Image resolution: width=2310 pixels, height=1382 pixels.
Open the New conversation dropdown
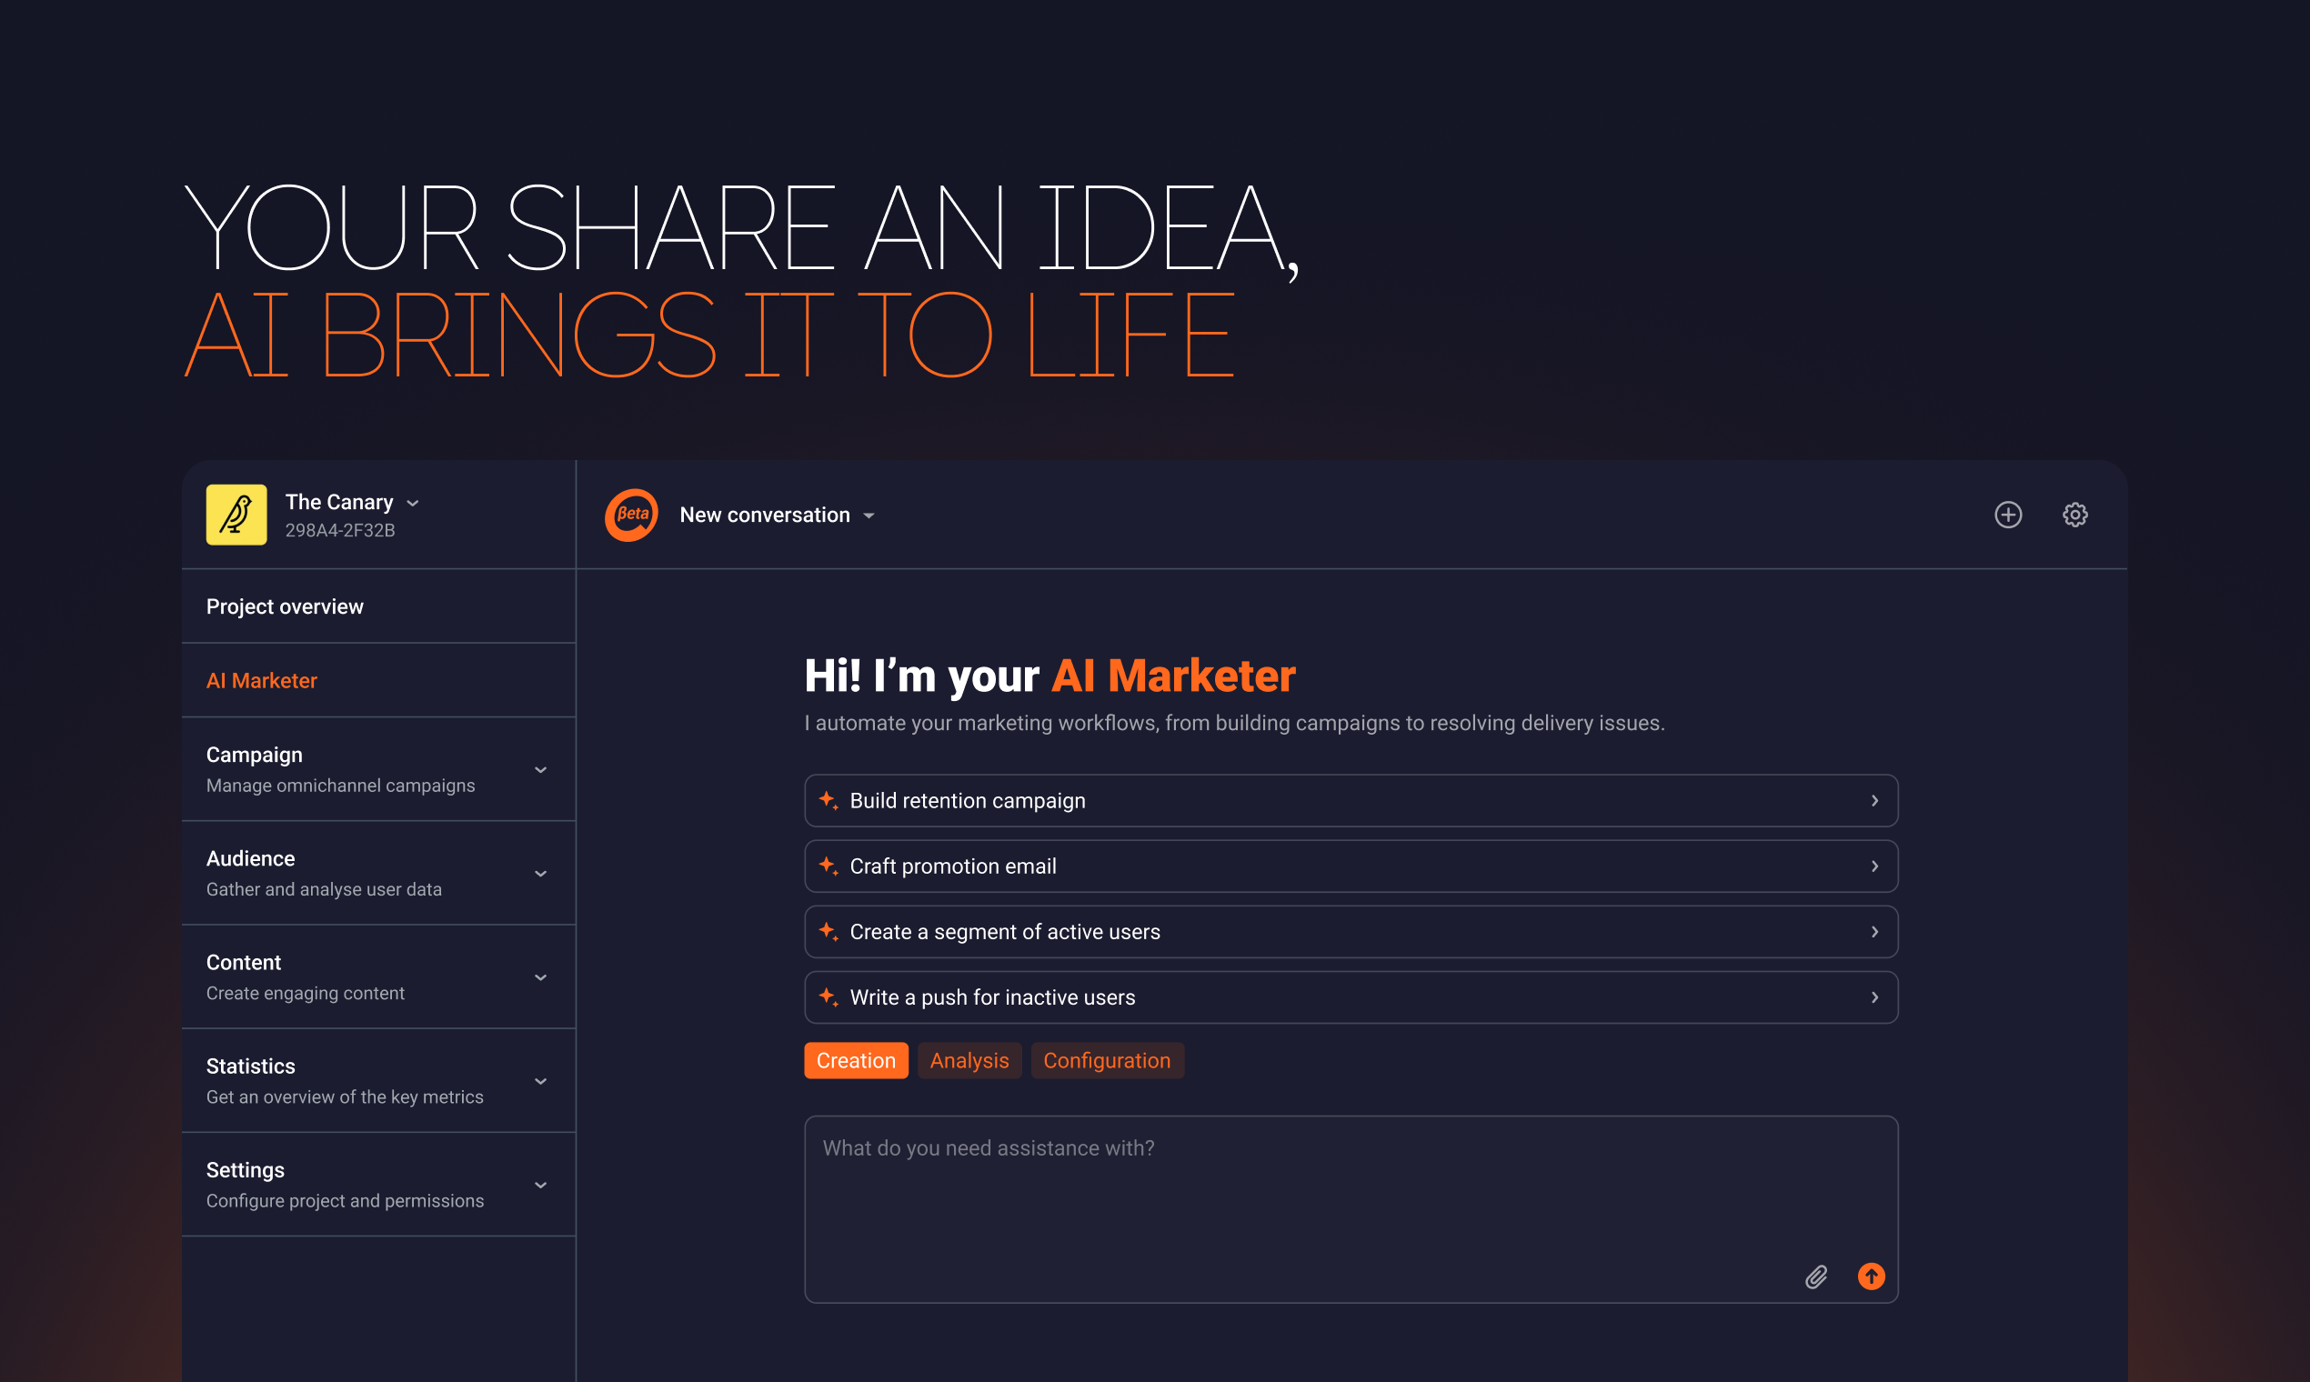point(869,515)
